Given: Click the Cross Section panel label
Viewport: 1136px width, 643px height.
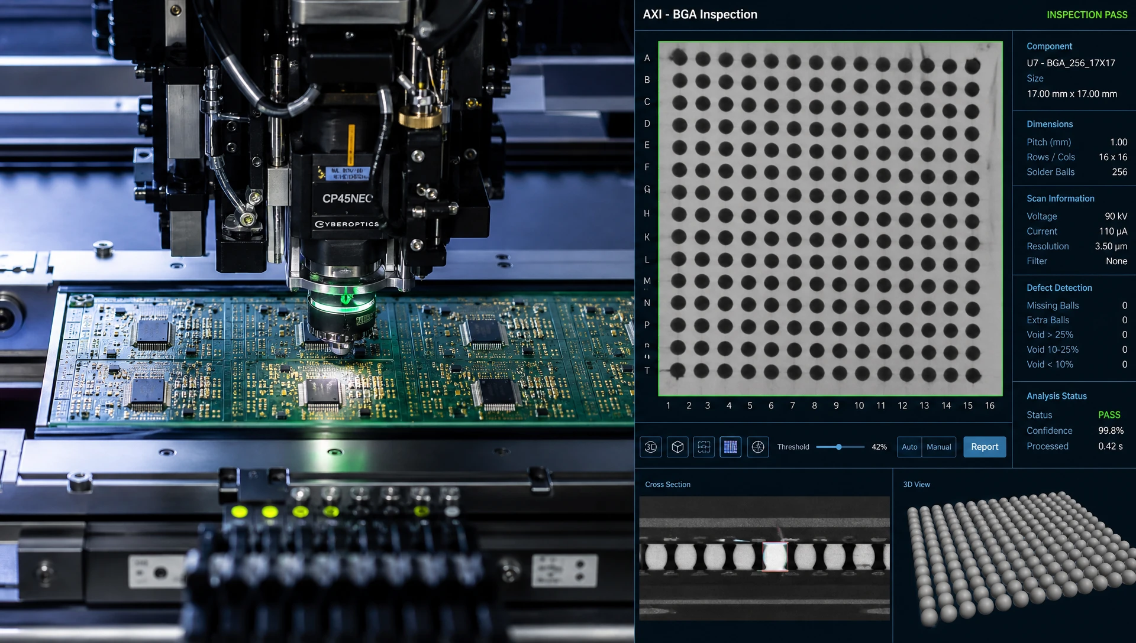Looking at the screenshot, I should point(667,485).
